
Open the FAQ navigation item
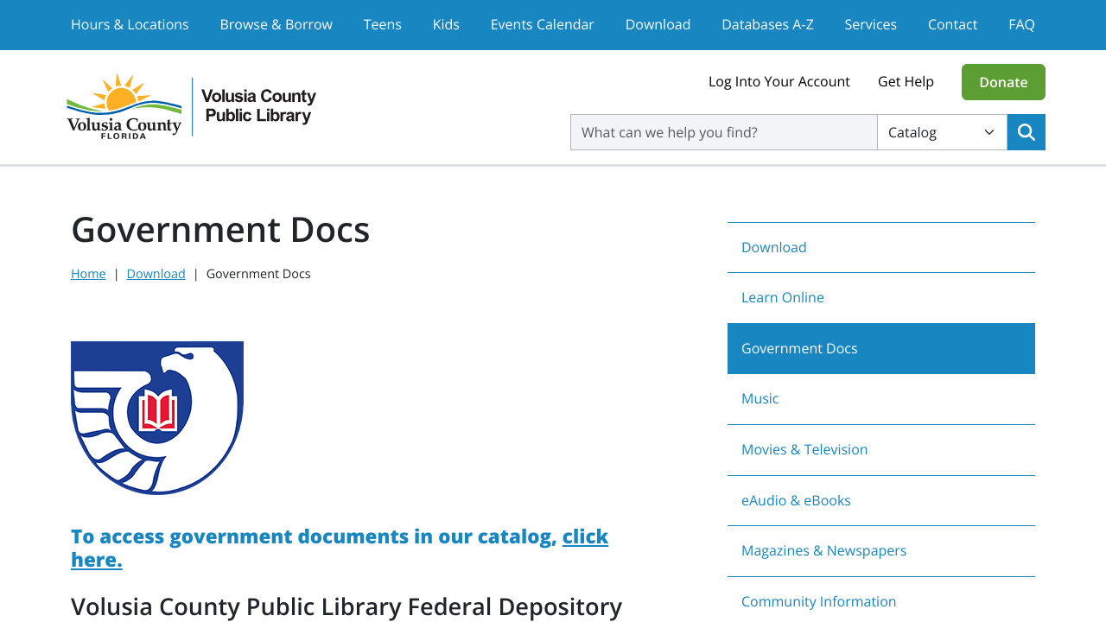[x=1021, y=24]
